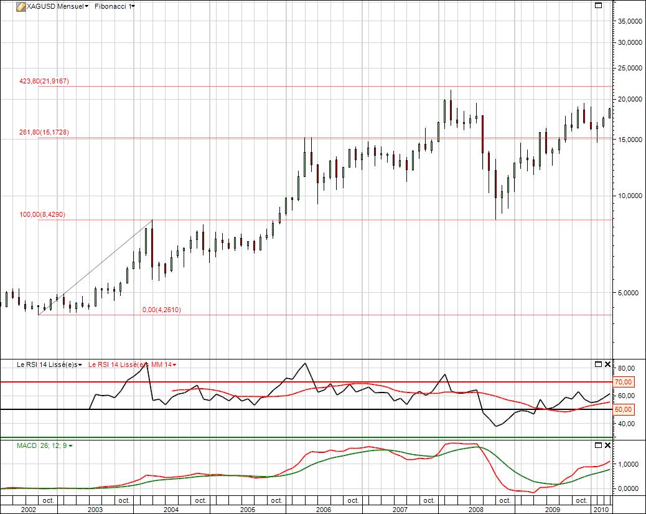Open the Le RSI 14 Lissé(e)s dropdown
The width and height of the screenshot is (646, 514).
[x=80, y=364]
